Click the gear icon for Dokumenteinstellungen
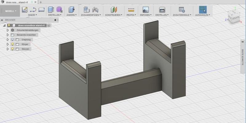The width and height of the screenshot is (246, 123). 13,30
